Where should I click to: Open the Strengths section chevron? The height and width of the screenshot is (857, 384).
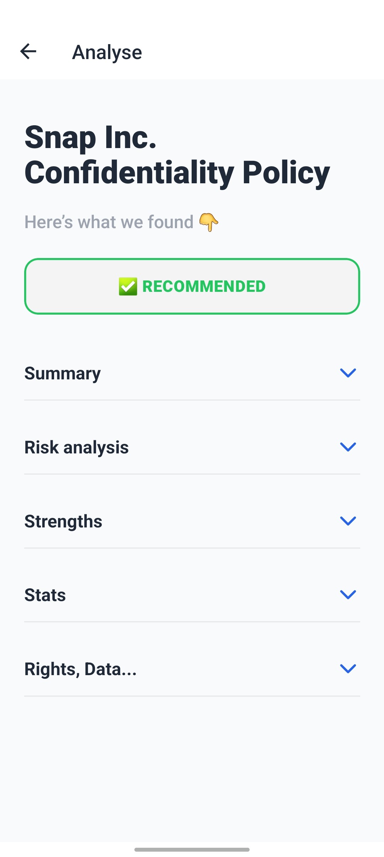tap(348, 521)
